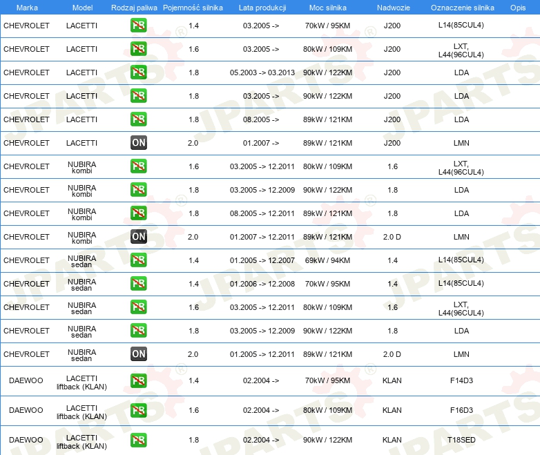Click LXT, L44(96CUL4) in the Lacetti 1.6 row
This screenshot has width=540, height=455.
coord(461,50)
